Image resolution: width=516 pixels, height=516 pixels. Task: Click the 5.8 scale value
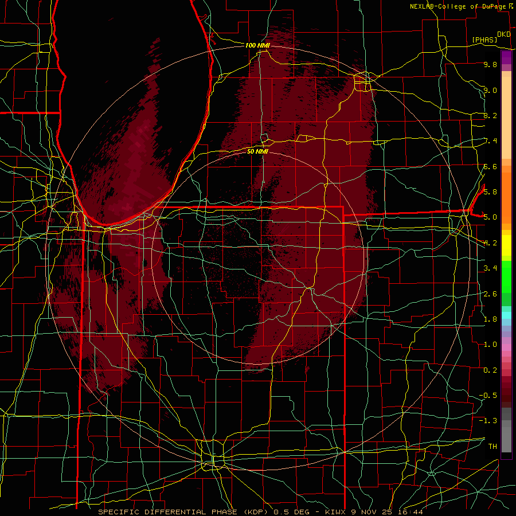point(490,191)
